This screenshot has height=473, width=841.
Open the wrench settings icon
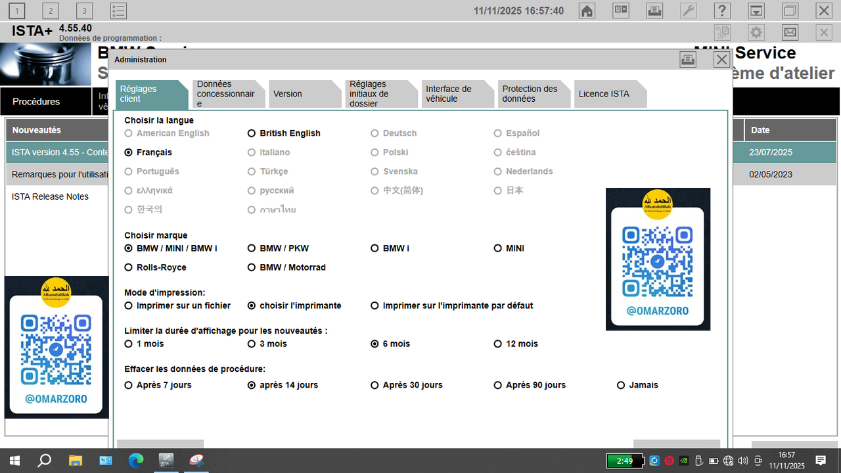(688, 11)
